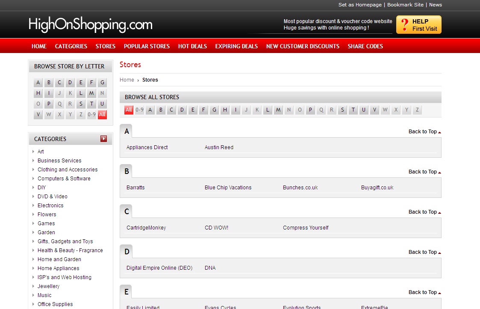
Task: Open DIY category
Action: point(41,188)
